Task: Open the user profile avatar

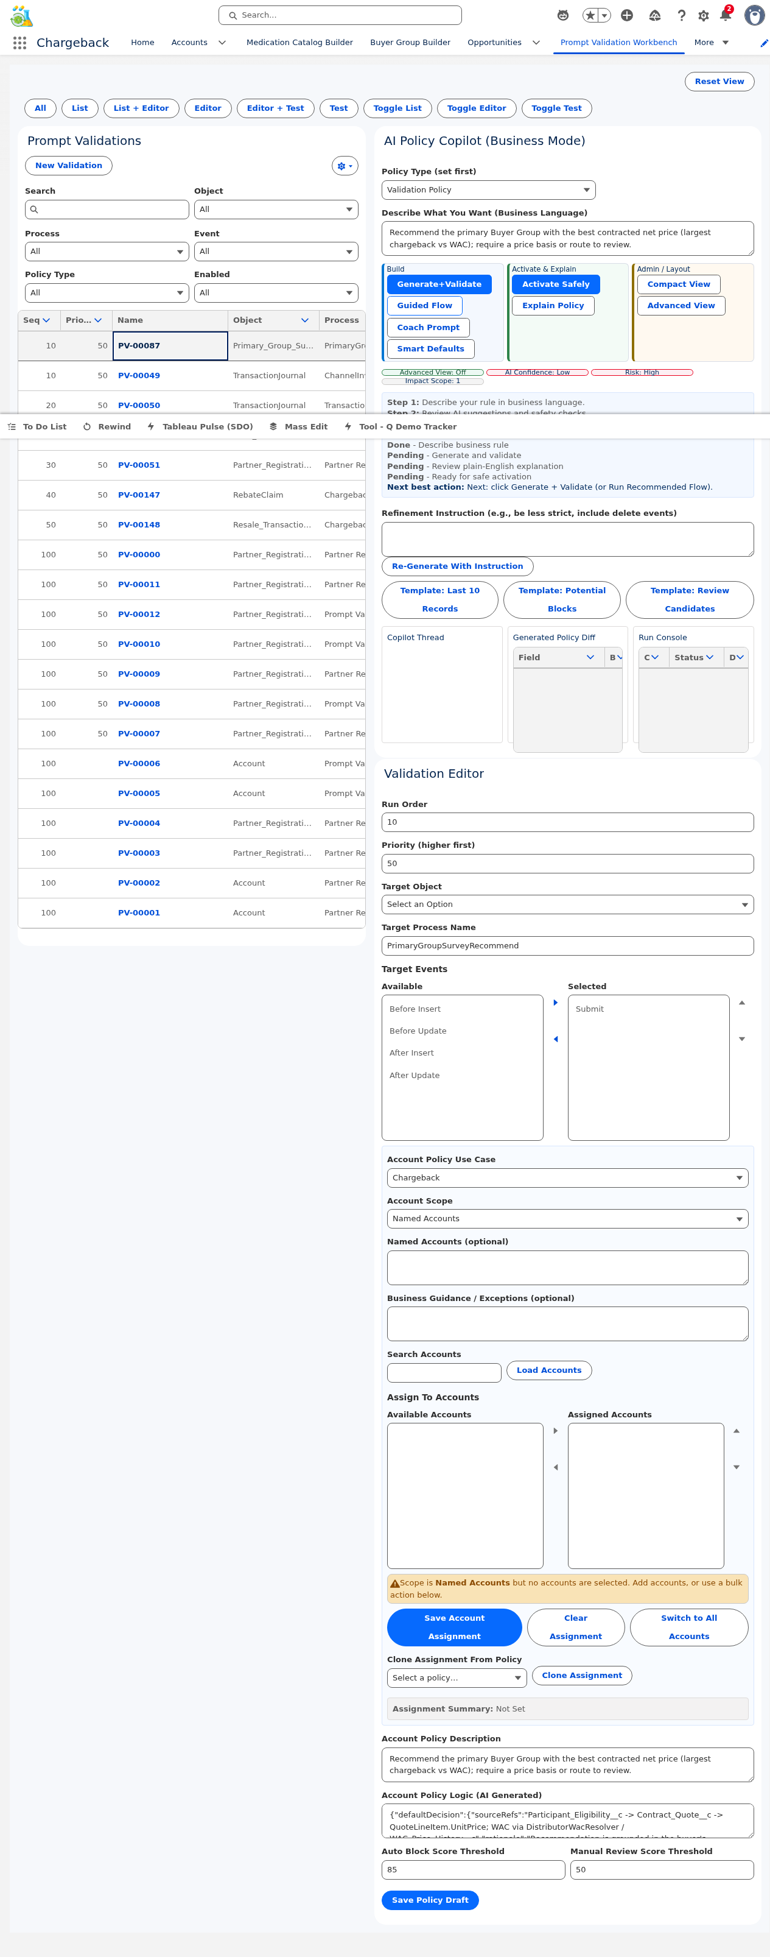Action: tap(754, 15)
